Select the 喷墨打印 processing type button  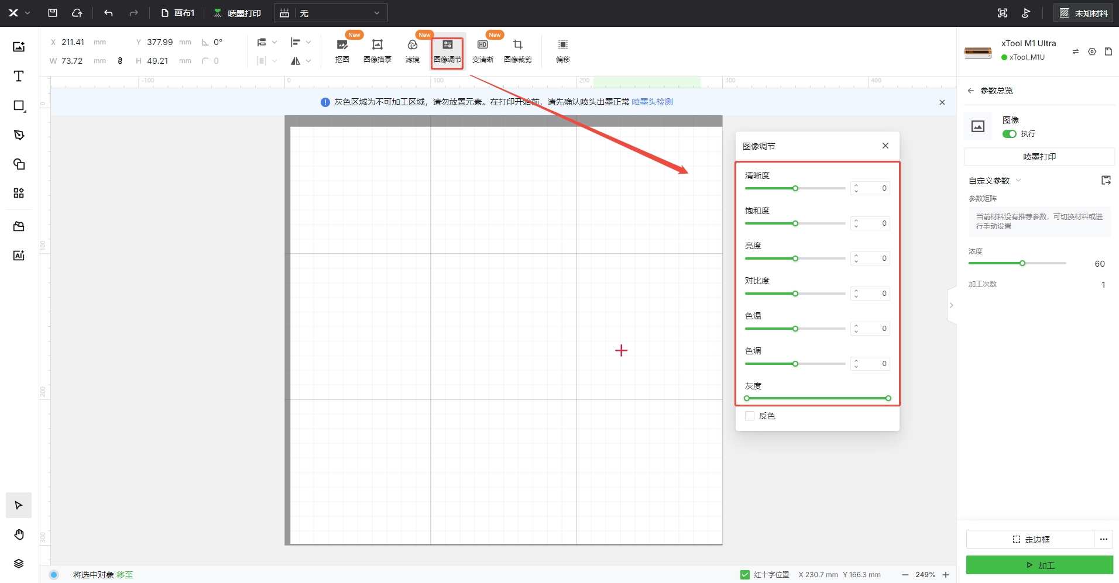point(1039,157)
